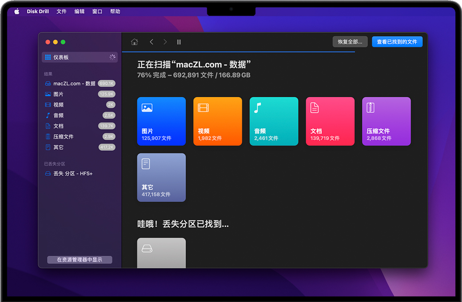This screenshot has height=302, width=462.
Task: Open the 窗口 menu in menu bar
Action: pyautogui.click(x=97, y=12)
